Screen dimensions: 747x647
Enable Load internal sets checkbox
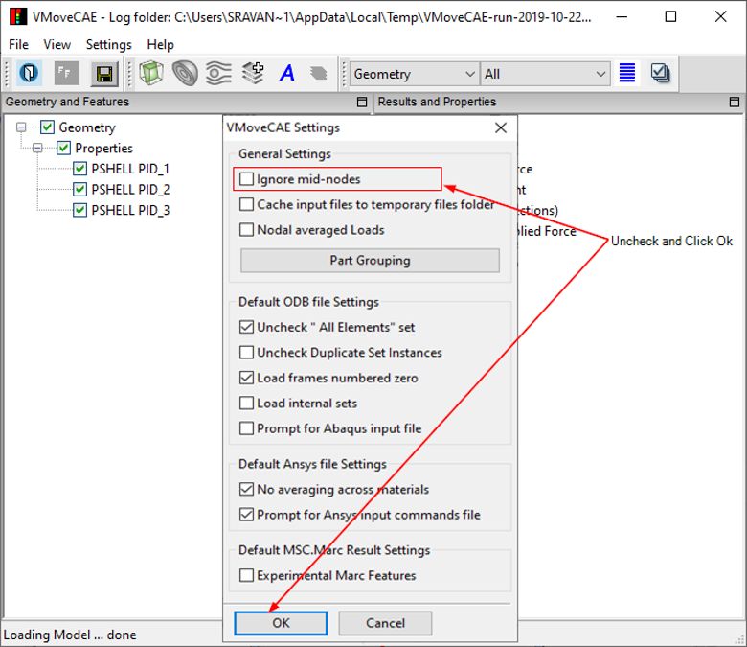click(x=246, y=403)
